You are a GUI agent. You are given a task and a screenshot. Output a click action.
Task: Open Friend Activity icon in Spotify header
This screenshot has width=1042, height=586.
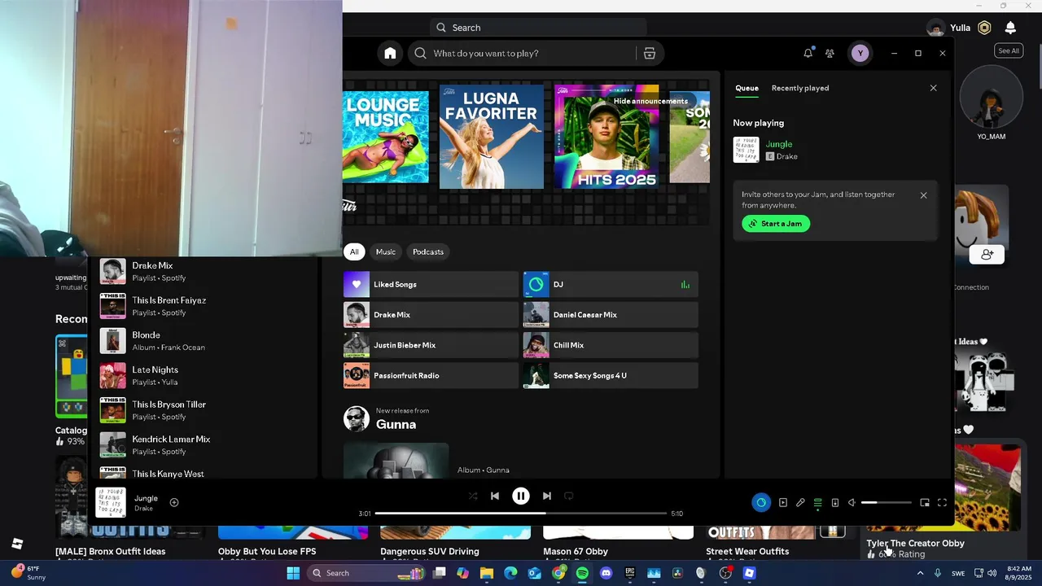coord(830,53)
